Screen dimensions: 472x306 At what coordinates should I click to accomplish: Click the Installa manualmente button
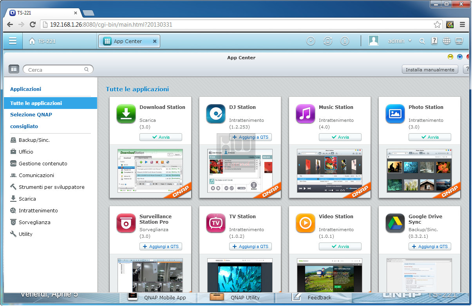(x=430, y=69)
